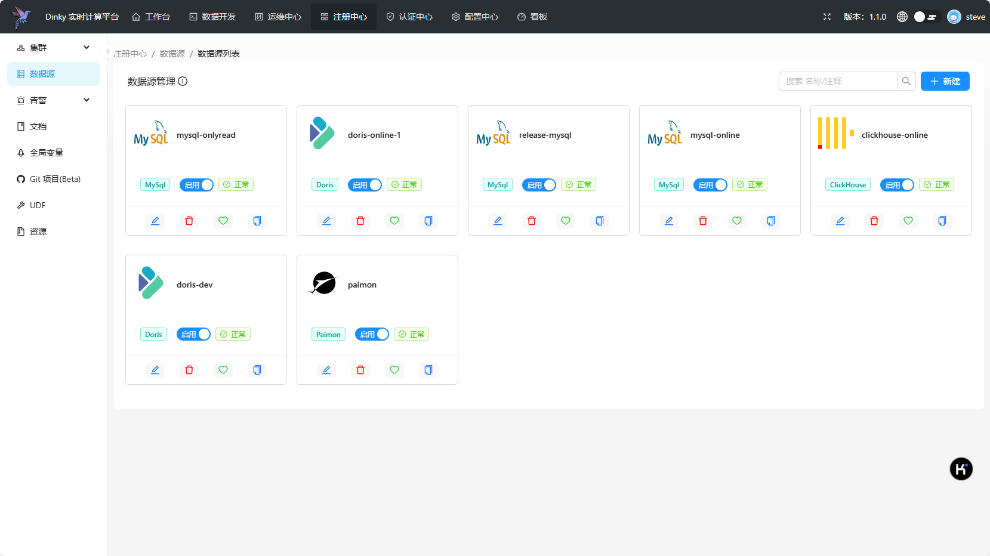Run heartbeat check on release-mysql
Screen dimensions: 990x556
click(566, 221)
